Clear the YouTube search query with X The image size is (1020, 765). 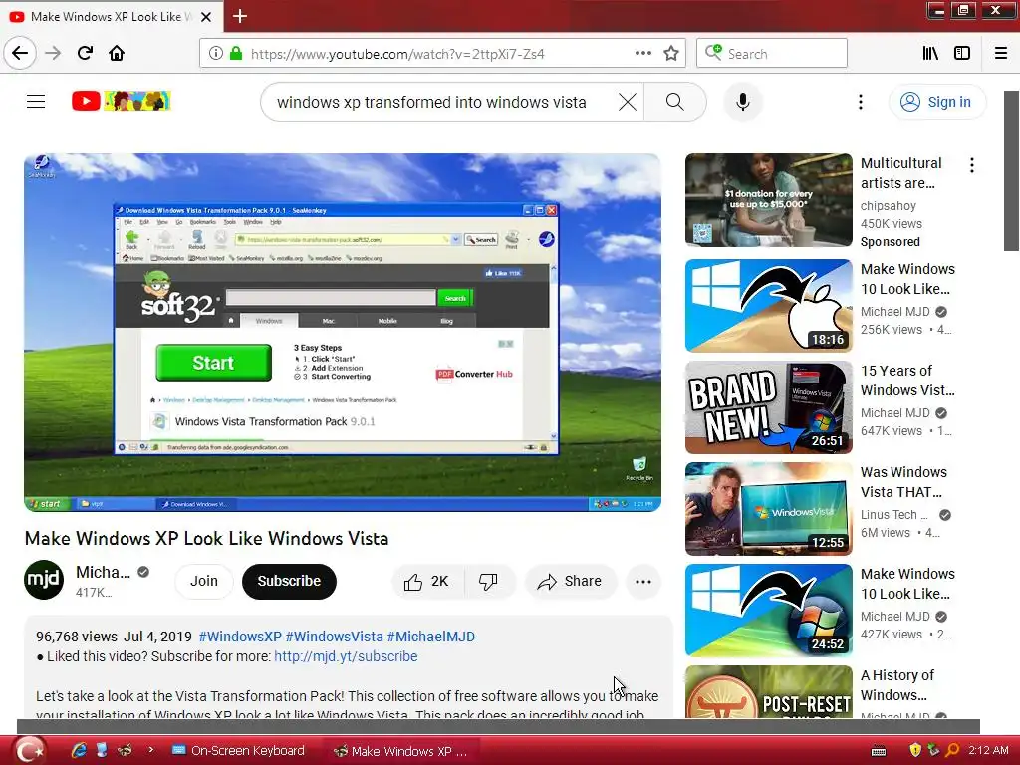[628, 102]
